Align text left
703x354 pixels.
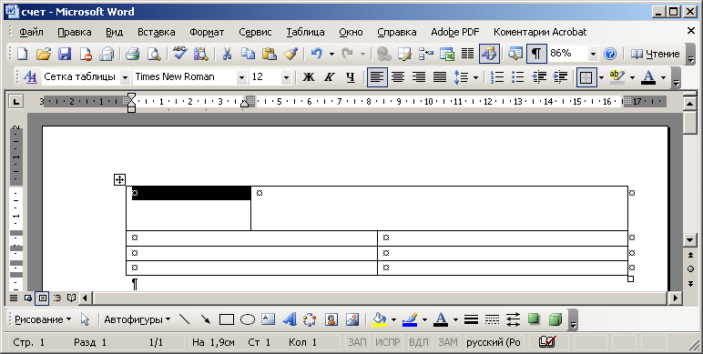(x=377, y=77)
